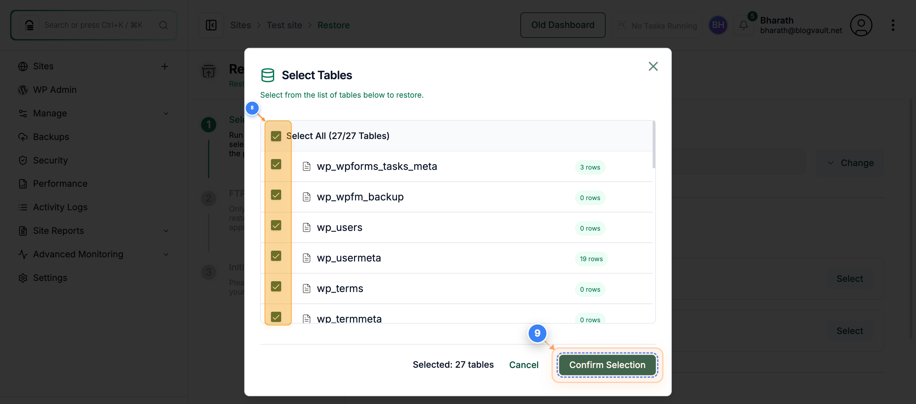Click the notification bell showing 5 alerts
Image resolution: width=916 pixels, height=404 pixels.
pyautogui.click(x=744, y=25)
